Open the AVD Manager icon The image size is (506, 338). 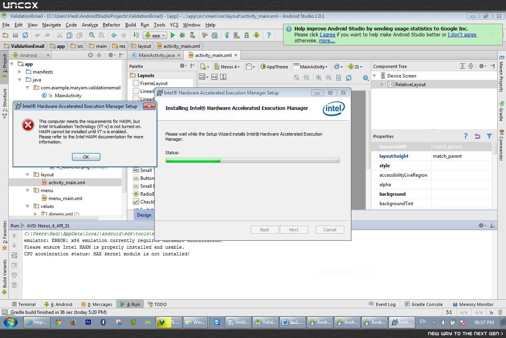click(x=236, y=35)
